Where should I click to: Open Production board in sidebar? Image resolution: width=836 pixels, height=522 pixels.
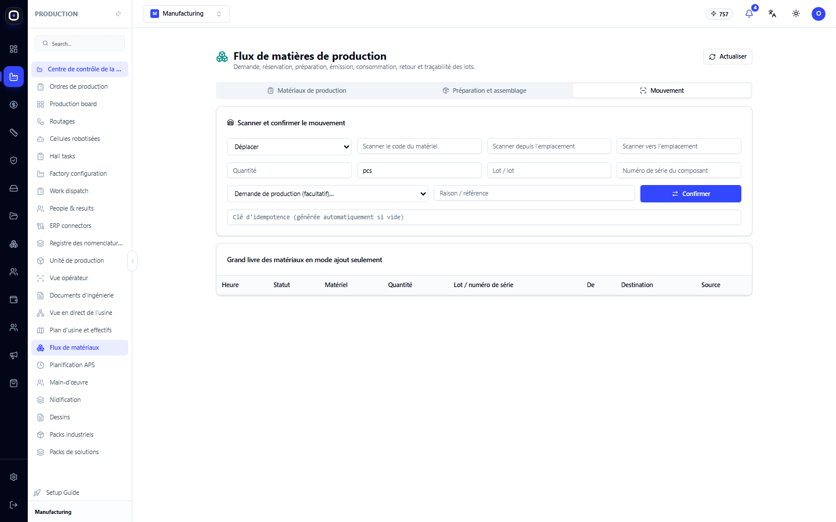(80, 104)
